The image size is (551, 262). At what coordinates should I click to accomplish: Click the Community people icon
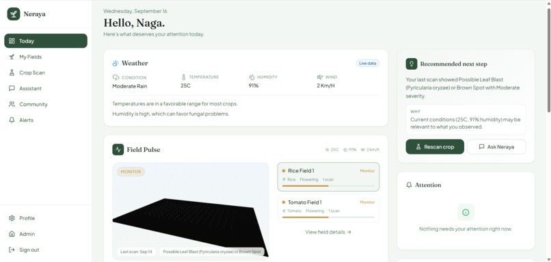(12, 104)
